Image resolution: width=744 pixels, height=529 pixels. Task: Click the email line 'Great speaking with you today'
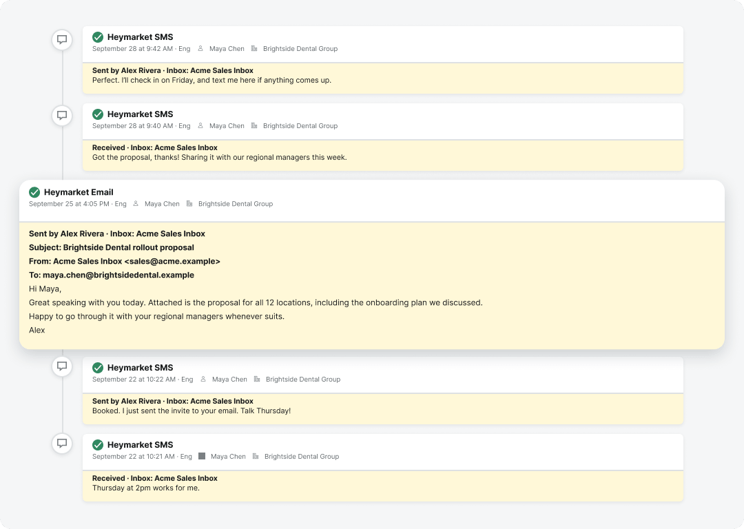coord(256,302)
